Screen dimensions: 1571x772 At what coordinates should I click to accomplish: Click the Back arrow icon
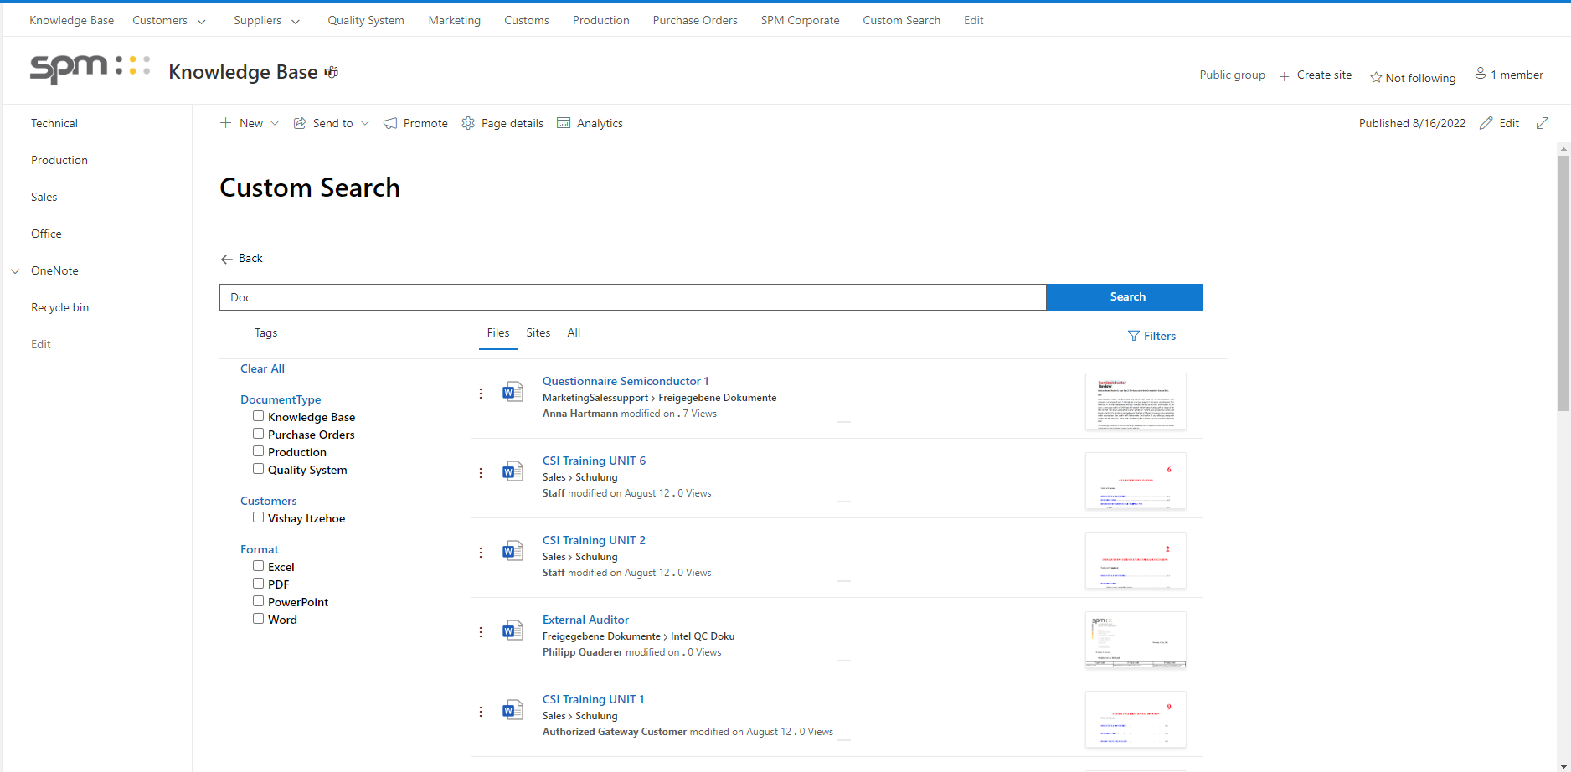(227, 259)
